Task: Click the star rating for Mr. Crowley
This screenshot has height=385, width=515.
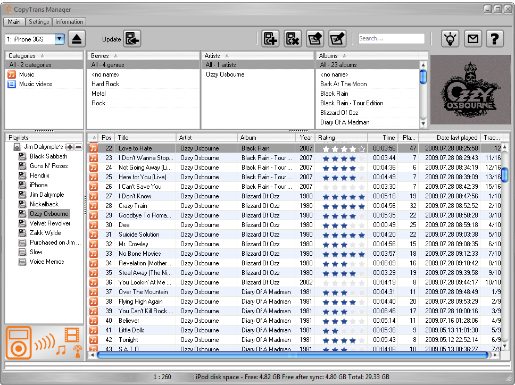Action: tap(344, 245)
